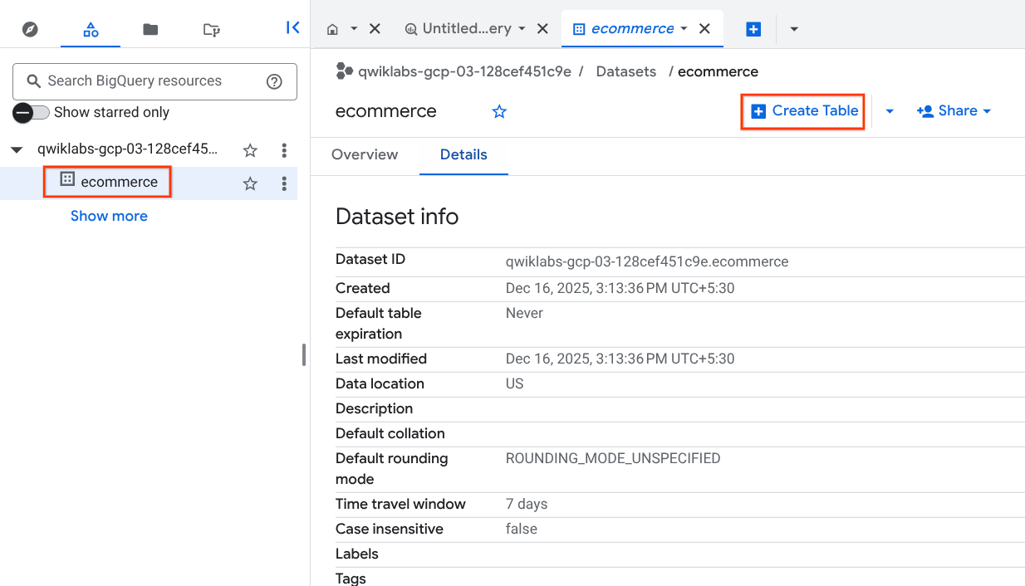This screenshot has width=1025, height=586.
Task: Collapse the qwiklabs-gcp project tree node
Action: click(x=17, y=150)
